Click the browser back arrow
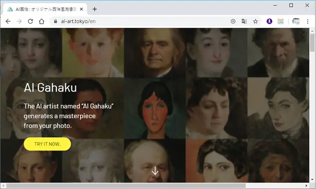The image size is (316, 189). point(8,21)
